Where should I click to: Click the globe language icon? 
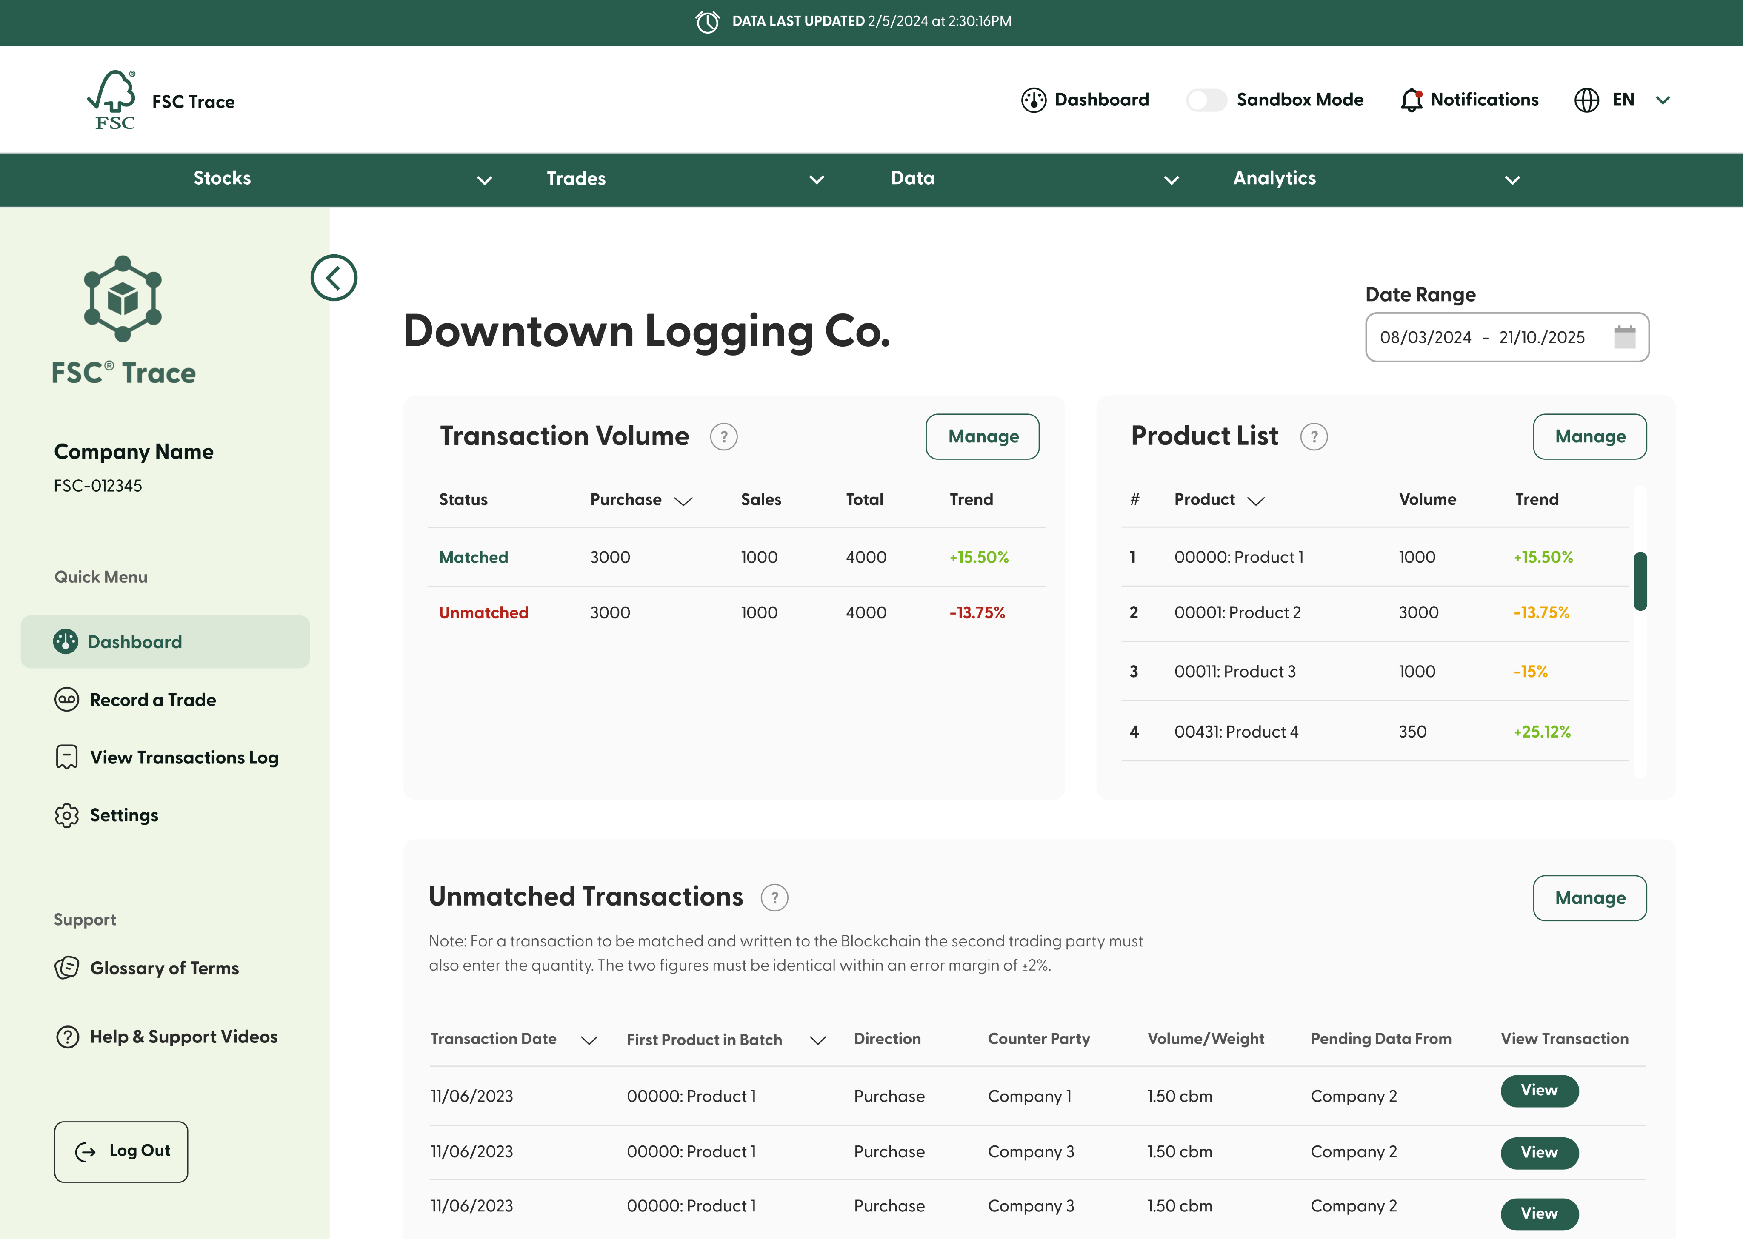(1586, 100)
